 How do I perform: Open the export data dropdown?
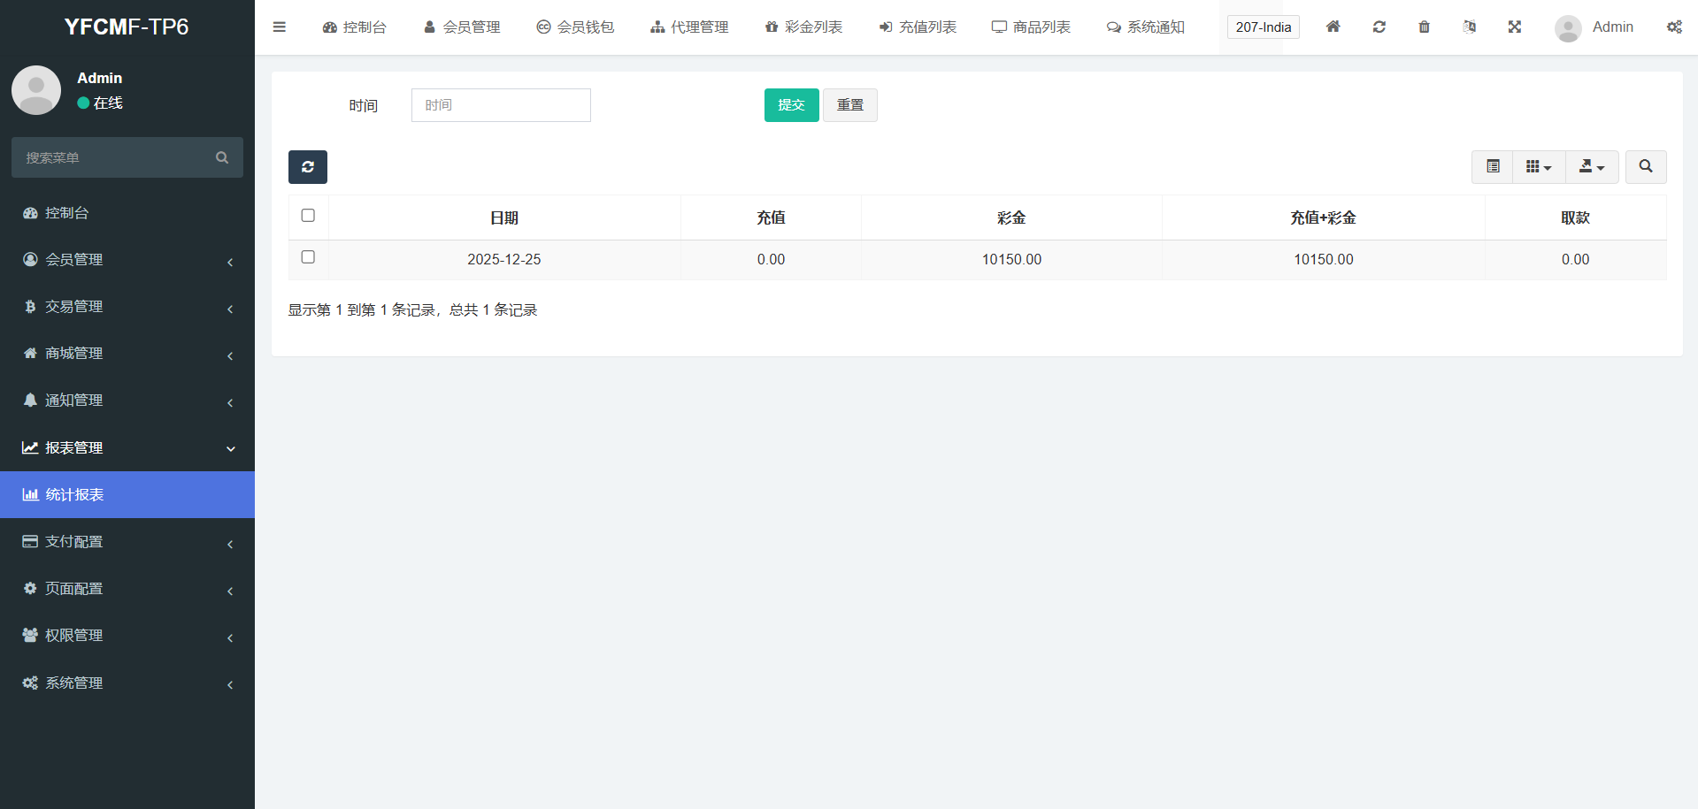pos(1591,167)
